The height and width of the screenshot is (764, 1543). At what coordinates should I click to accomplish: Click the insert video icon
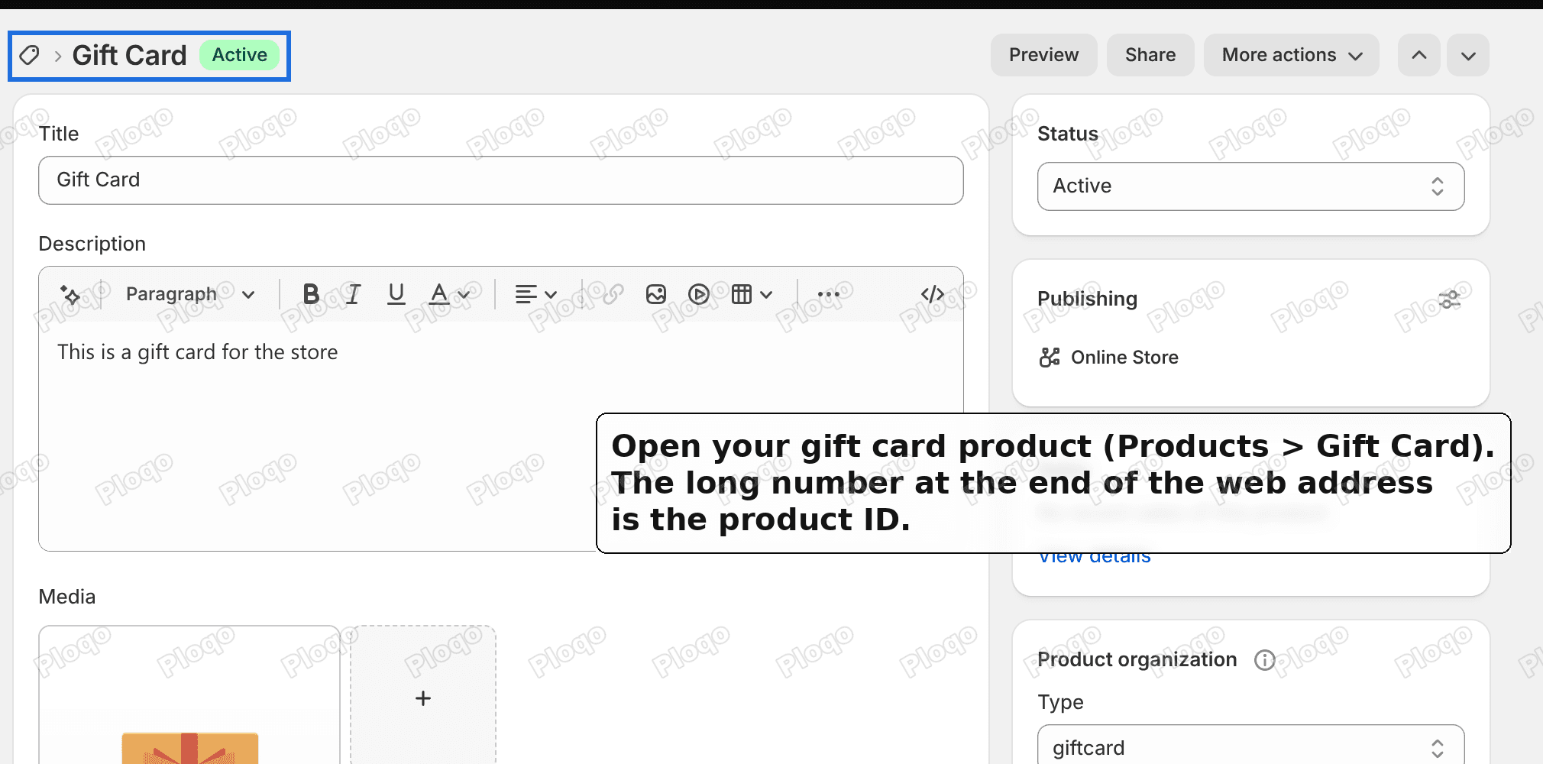(698, 294)
